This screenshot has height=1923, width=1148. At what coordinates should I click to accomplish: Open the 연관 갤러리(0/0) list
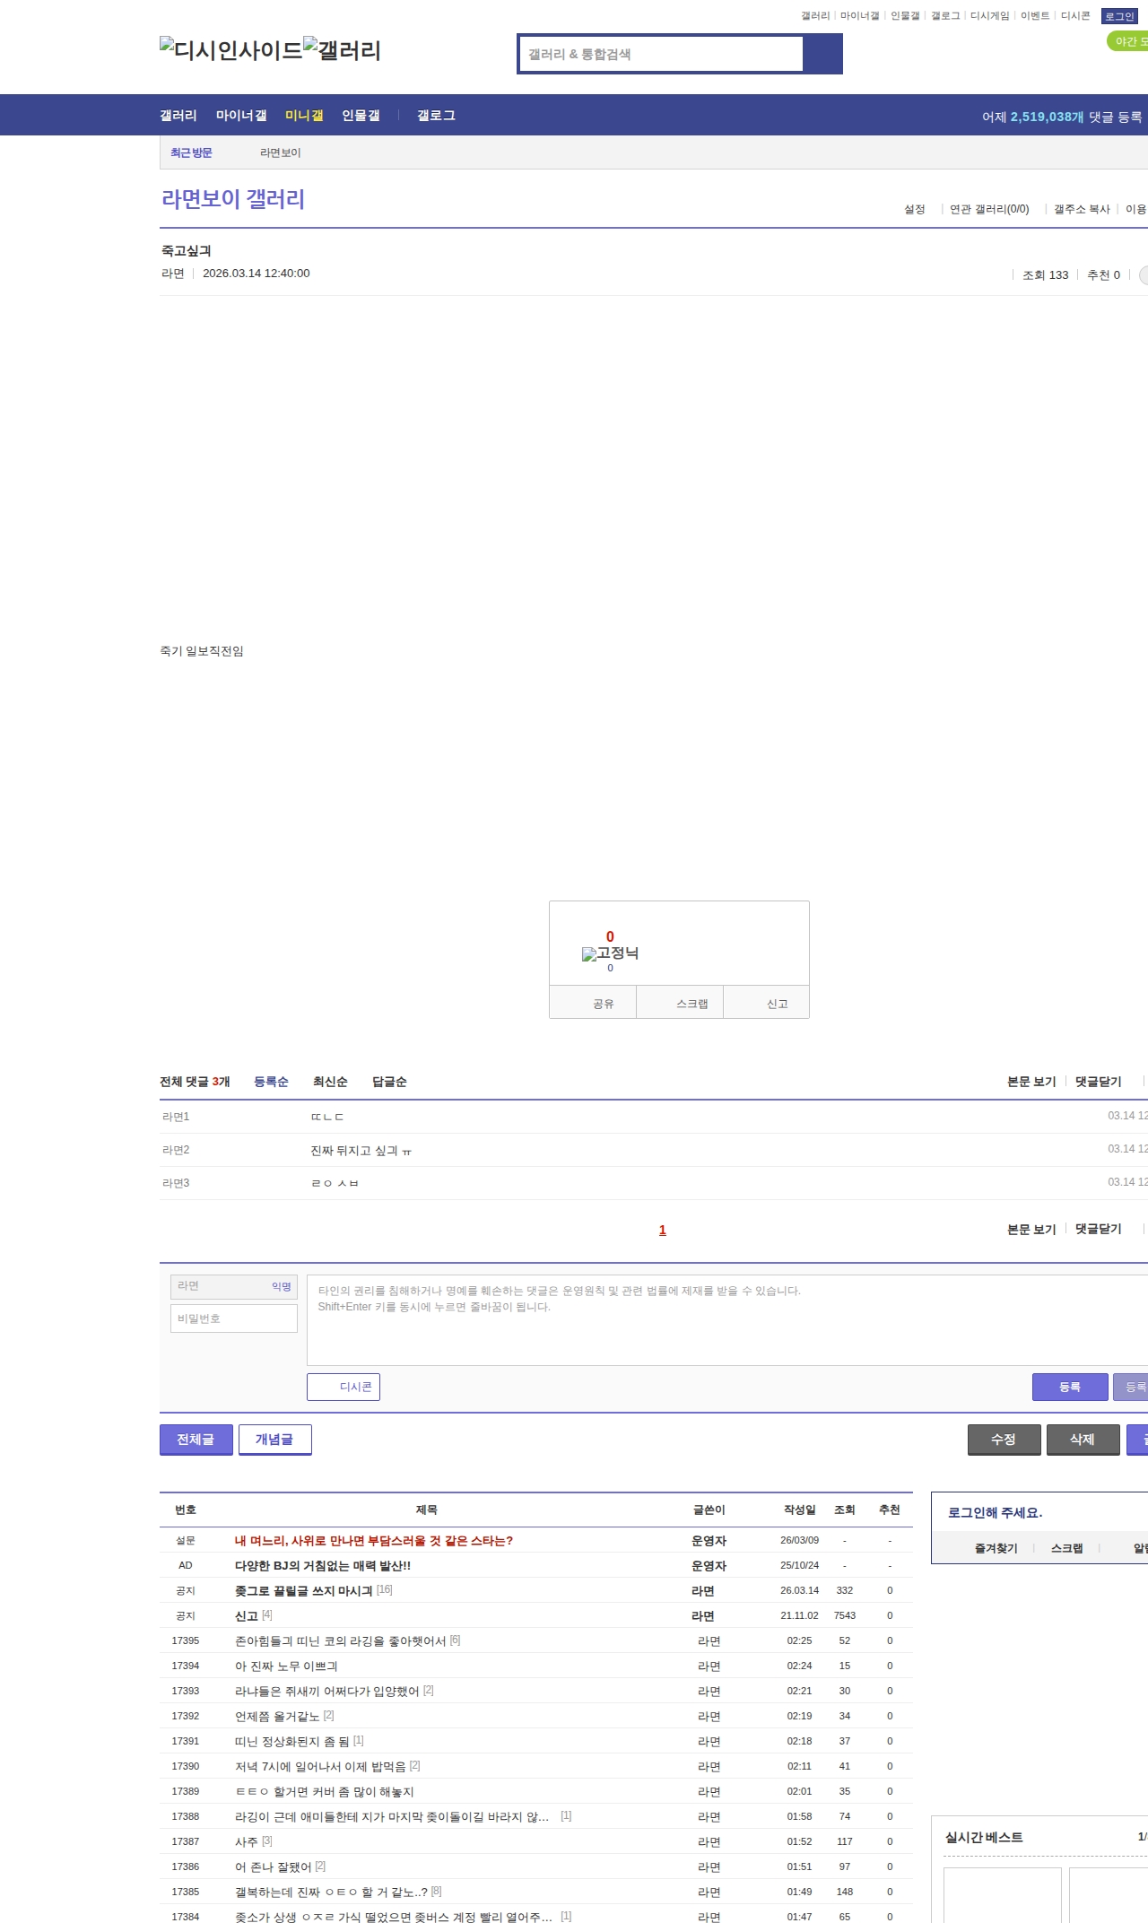point(989,209)
